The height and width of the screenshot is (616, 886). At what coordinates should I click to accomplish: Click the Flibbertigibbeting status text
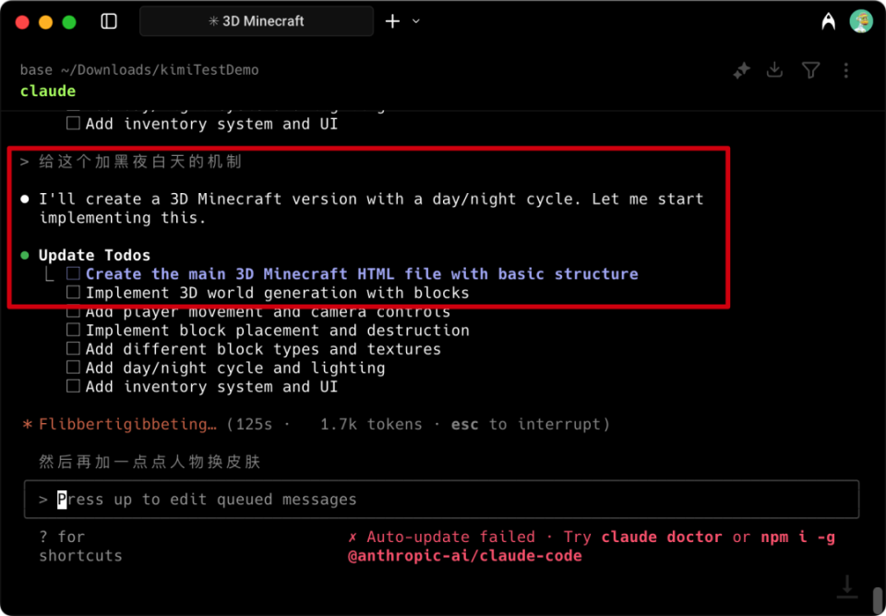pos(127,425)
